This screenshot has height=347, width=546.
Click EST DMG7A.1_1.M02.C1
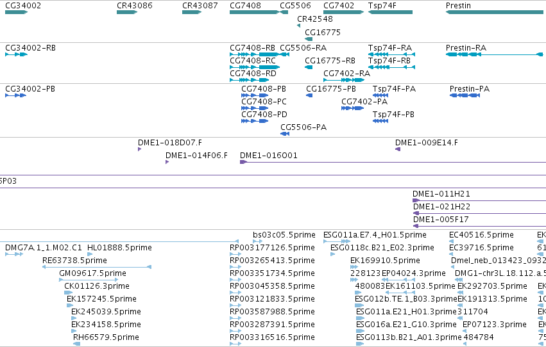coord(14,254)
